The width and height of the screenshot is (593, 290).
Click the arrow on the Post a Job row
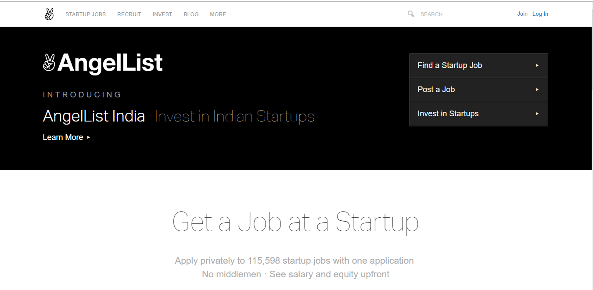coord(537,90)
